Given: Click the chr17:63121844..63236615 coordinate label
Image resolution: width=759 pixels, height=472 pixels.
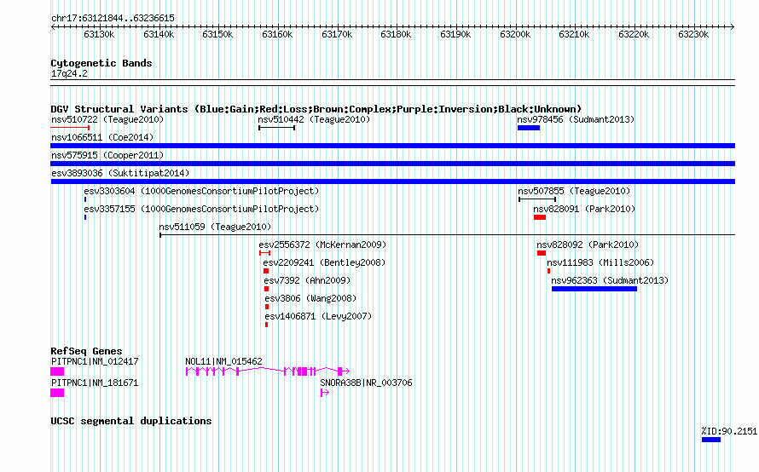Looking at the screenshot, I should (113, 19).
